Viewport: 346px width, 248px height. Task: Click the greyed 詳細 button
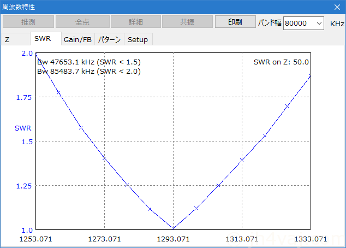[x=136, y=22]
